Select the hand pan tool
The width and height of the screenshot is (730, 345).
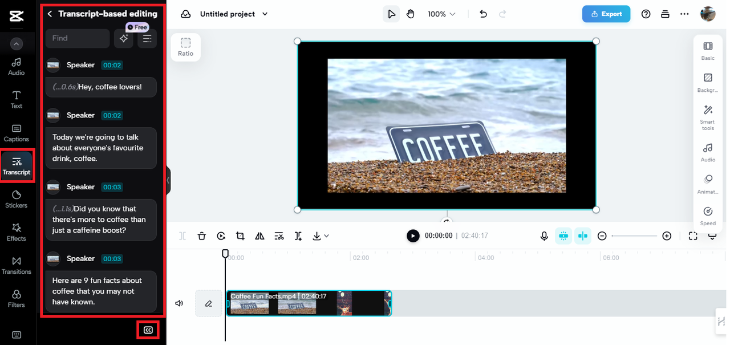[411, 14]
